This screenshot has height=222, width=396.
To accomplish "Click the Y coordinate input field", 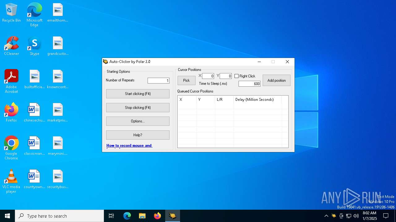I will [x=226, y=76].
